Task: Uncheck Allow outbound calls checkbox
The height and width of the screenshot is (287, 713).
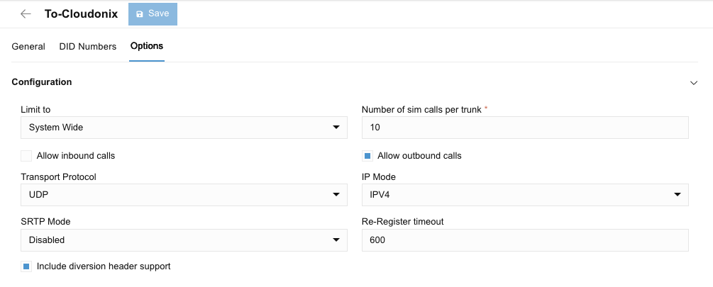Action: click(367, 156)
